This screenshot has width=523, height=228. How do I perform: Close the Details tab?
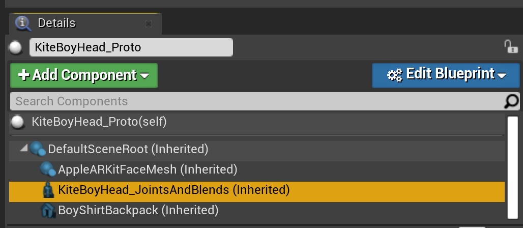[149, 24]
